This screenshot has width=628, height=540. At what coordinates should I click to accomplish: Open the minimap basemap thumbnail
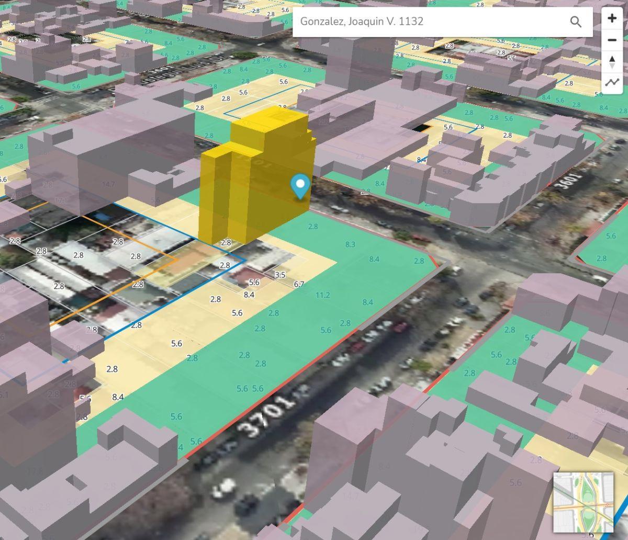tap(584, 502)
